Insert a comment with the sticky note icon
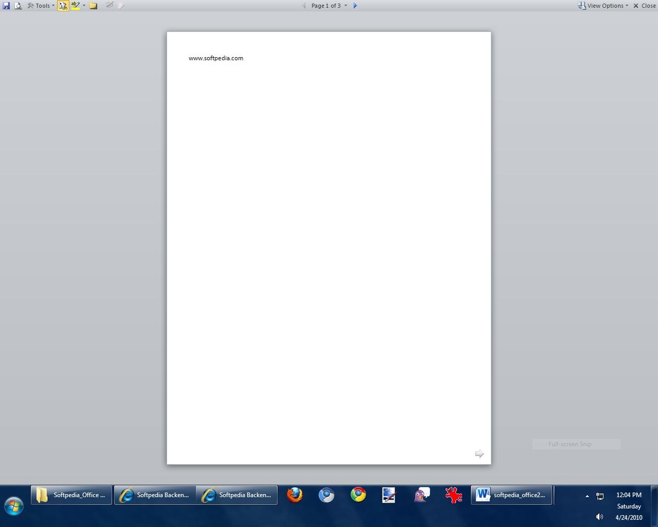This screenshot has height=527, width=658. pos(93,6)
